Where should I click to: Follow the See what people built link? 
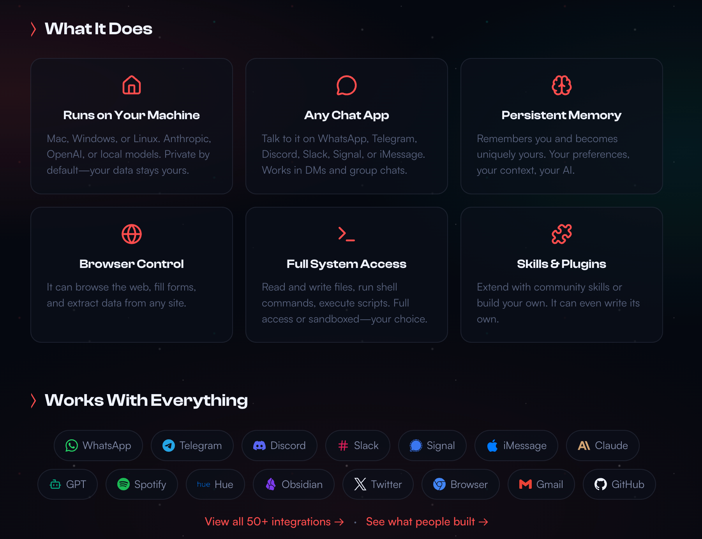[427, 522]
